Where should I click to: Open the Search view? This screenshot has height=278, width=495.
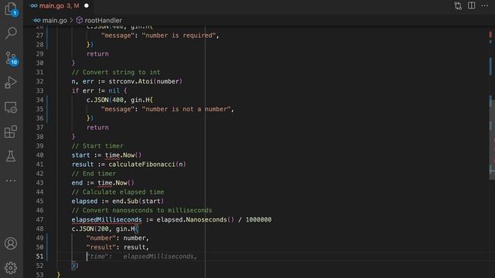click(x=11, y=32)
